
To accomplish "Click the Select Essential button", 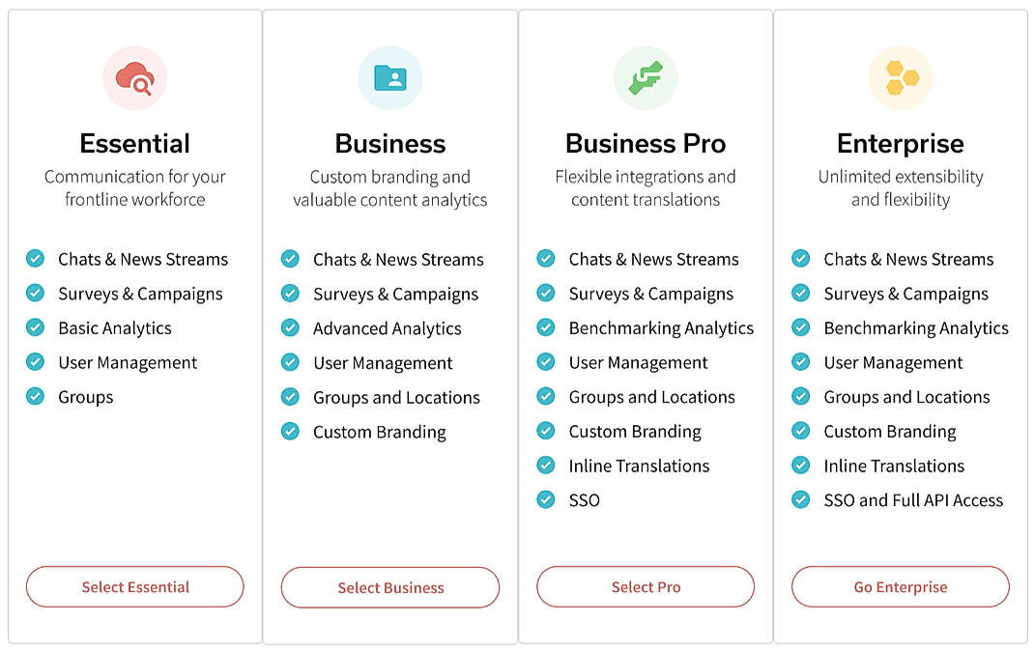I will pos(134,586).
